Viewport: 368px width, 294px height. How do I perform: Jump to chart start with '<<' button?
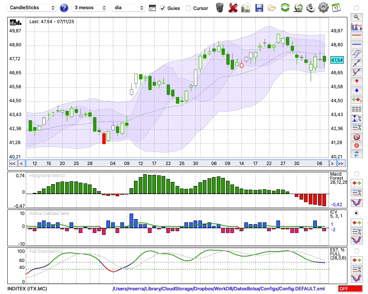click(13, 164)
